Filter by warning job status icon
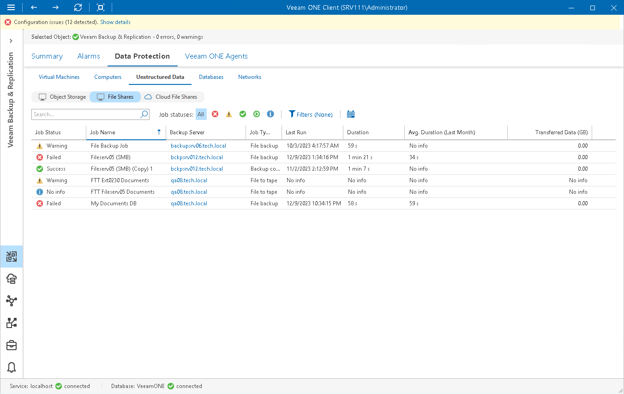The height and width of the screenshot is (394, 624). click(x=229, y=114)
